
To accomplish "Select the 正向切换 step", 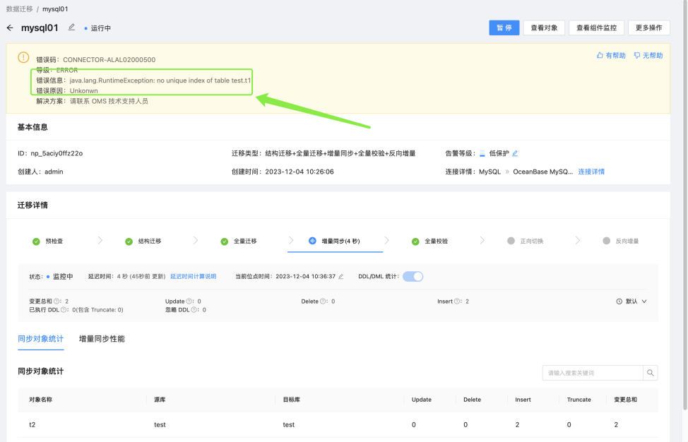I will (x=526, y=241).
